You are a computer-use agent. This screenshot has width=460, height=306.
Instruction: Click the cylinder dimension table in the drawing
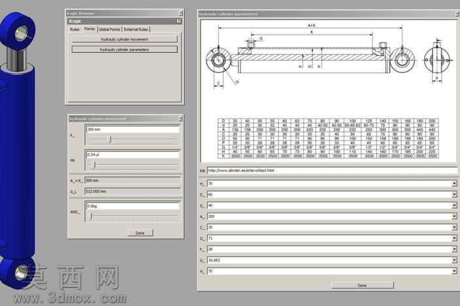(x=328, y=138)
